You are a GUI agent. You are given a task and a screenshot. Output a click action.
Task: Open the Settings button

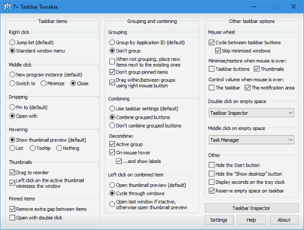tap(218, 220)
